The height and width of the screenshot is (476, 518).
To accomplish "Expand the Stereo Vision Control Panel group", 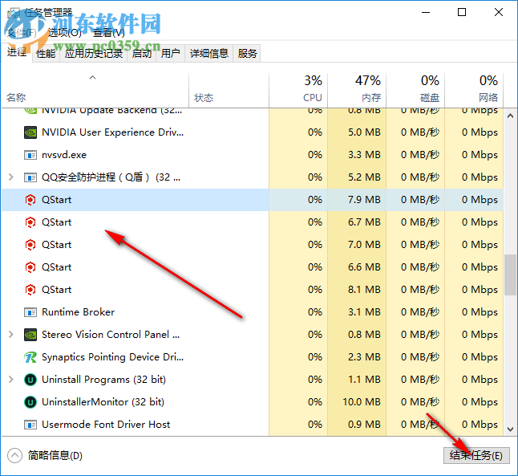I will pos(11,335).
